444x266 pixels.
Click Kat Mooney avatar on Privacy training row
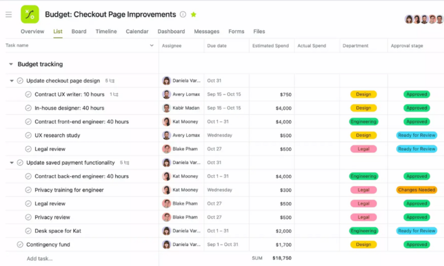click(166, 190)
